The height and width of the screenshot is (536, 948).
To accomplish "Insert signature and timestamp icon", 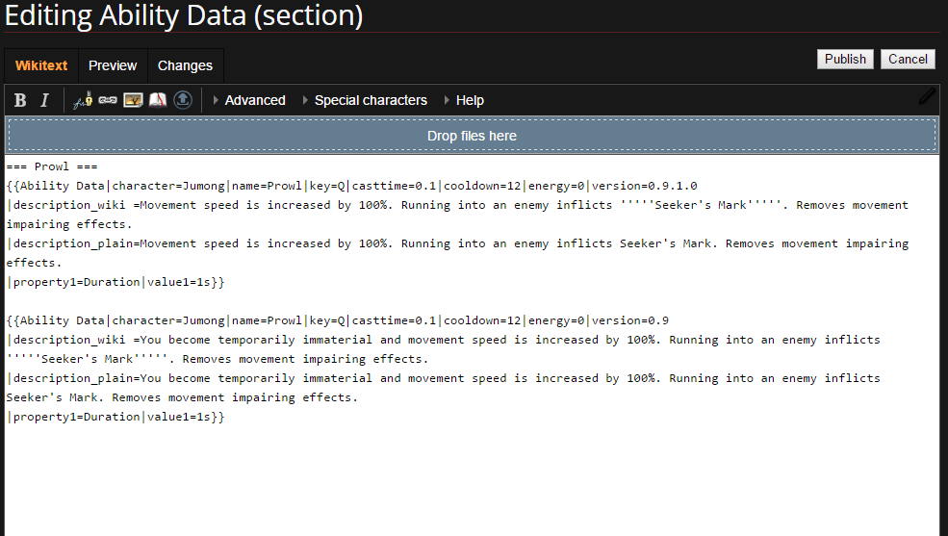I will click(83, 100).
